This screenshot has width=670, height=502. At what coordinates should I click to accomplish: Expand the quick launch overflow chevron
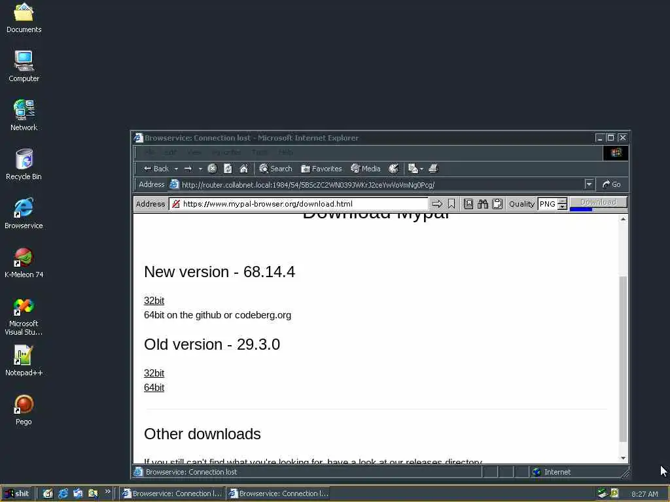tap(108, 492)
